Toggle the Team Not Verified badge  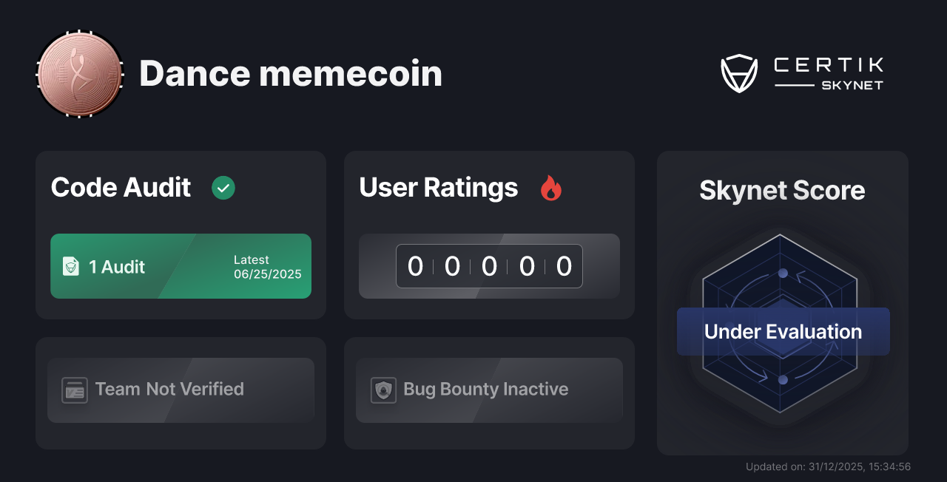pyautogui.click(x=181, y=390)
